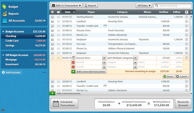
Task: Click the calendar icon beside date 02/05/12
Action: coord(73,58)
